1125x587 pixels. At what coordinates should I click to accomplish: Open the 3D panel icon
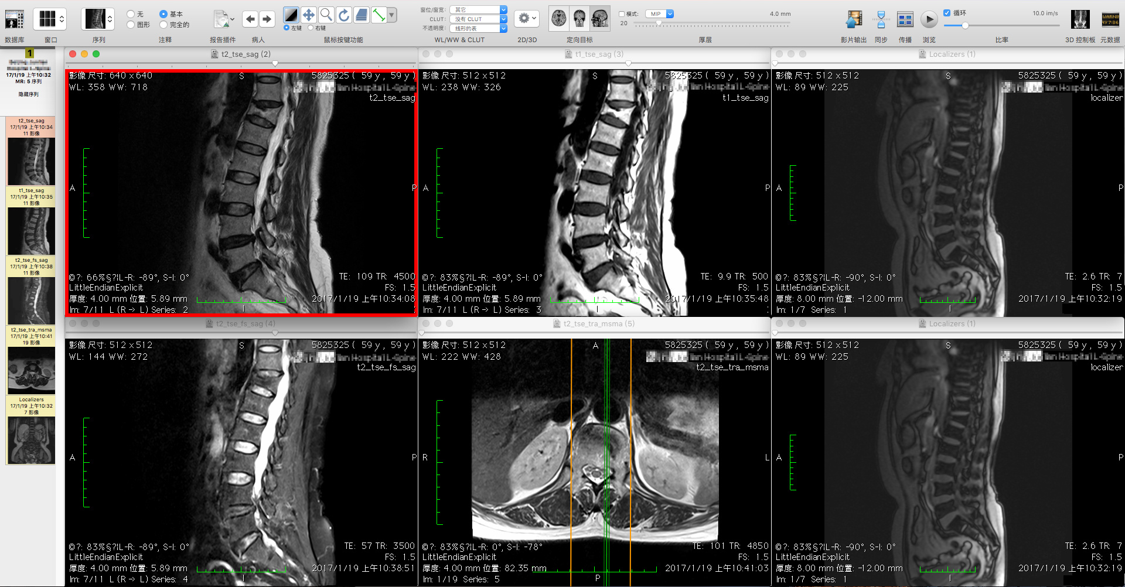(x=1080, y=19)
